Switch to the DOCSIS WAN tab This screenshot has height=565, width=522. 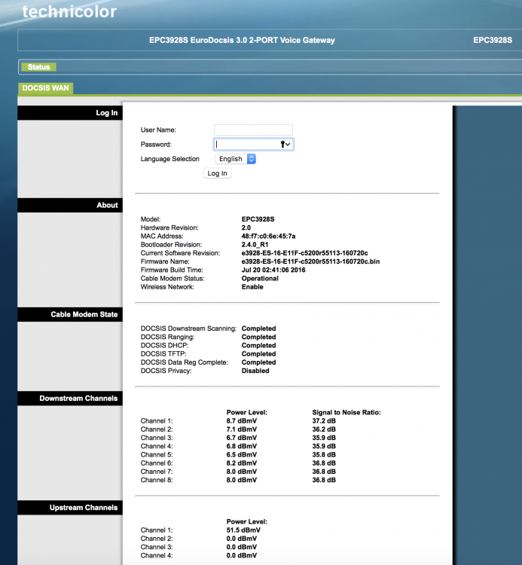click(45, 88)
